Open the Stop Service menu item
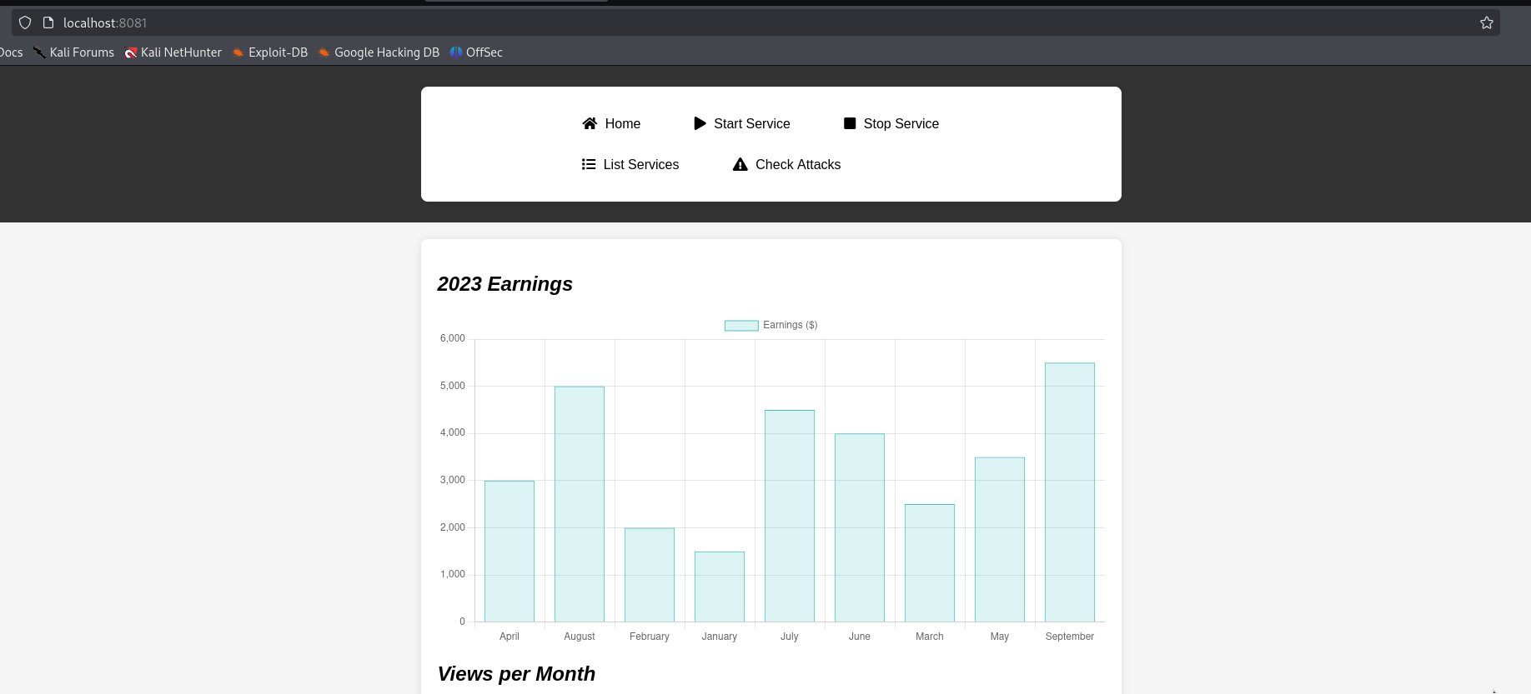The height and width of the screenshot is (694, 1531). 891,123
